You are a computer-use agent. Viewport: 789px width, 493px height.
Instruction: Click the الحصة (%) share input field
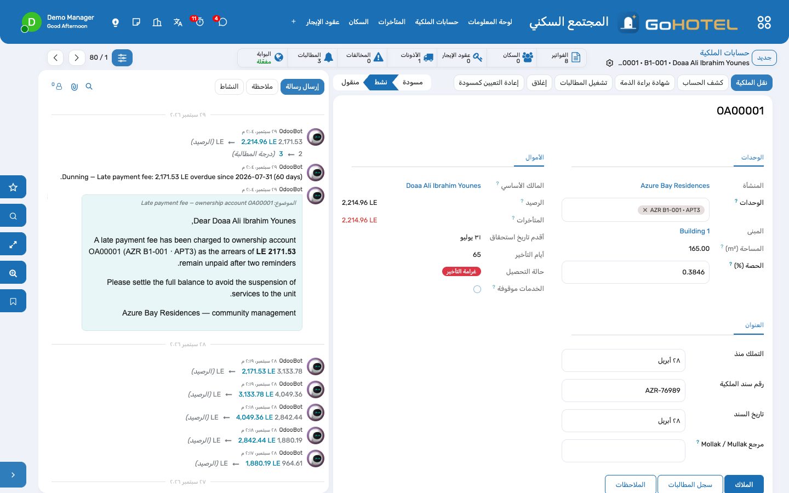tap(636, 272)
